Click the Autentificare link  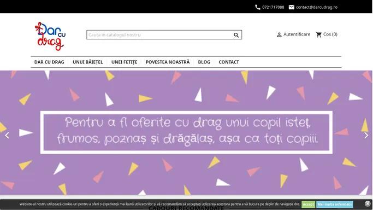point(297,34)
